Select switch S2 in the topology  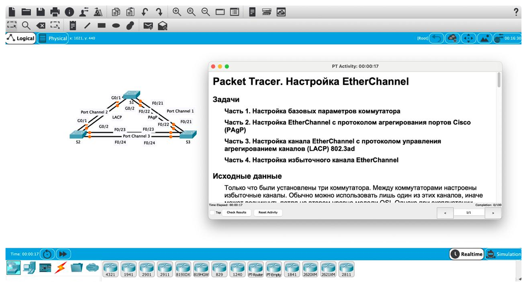[78, 135]
